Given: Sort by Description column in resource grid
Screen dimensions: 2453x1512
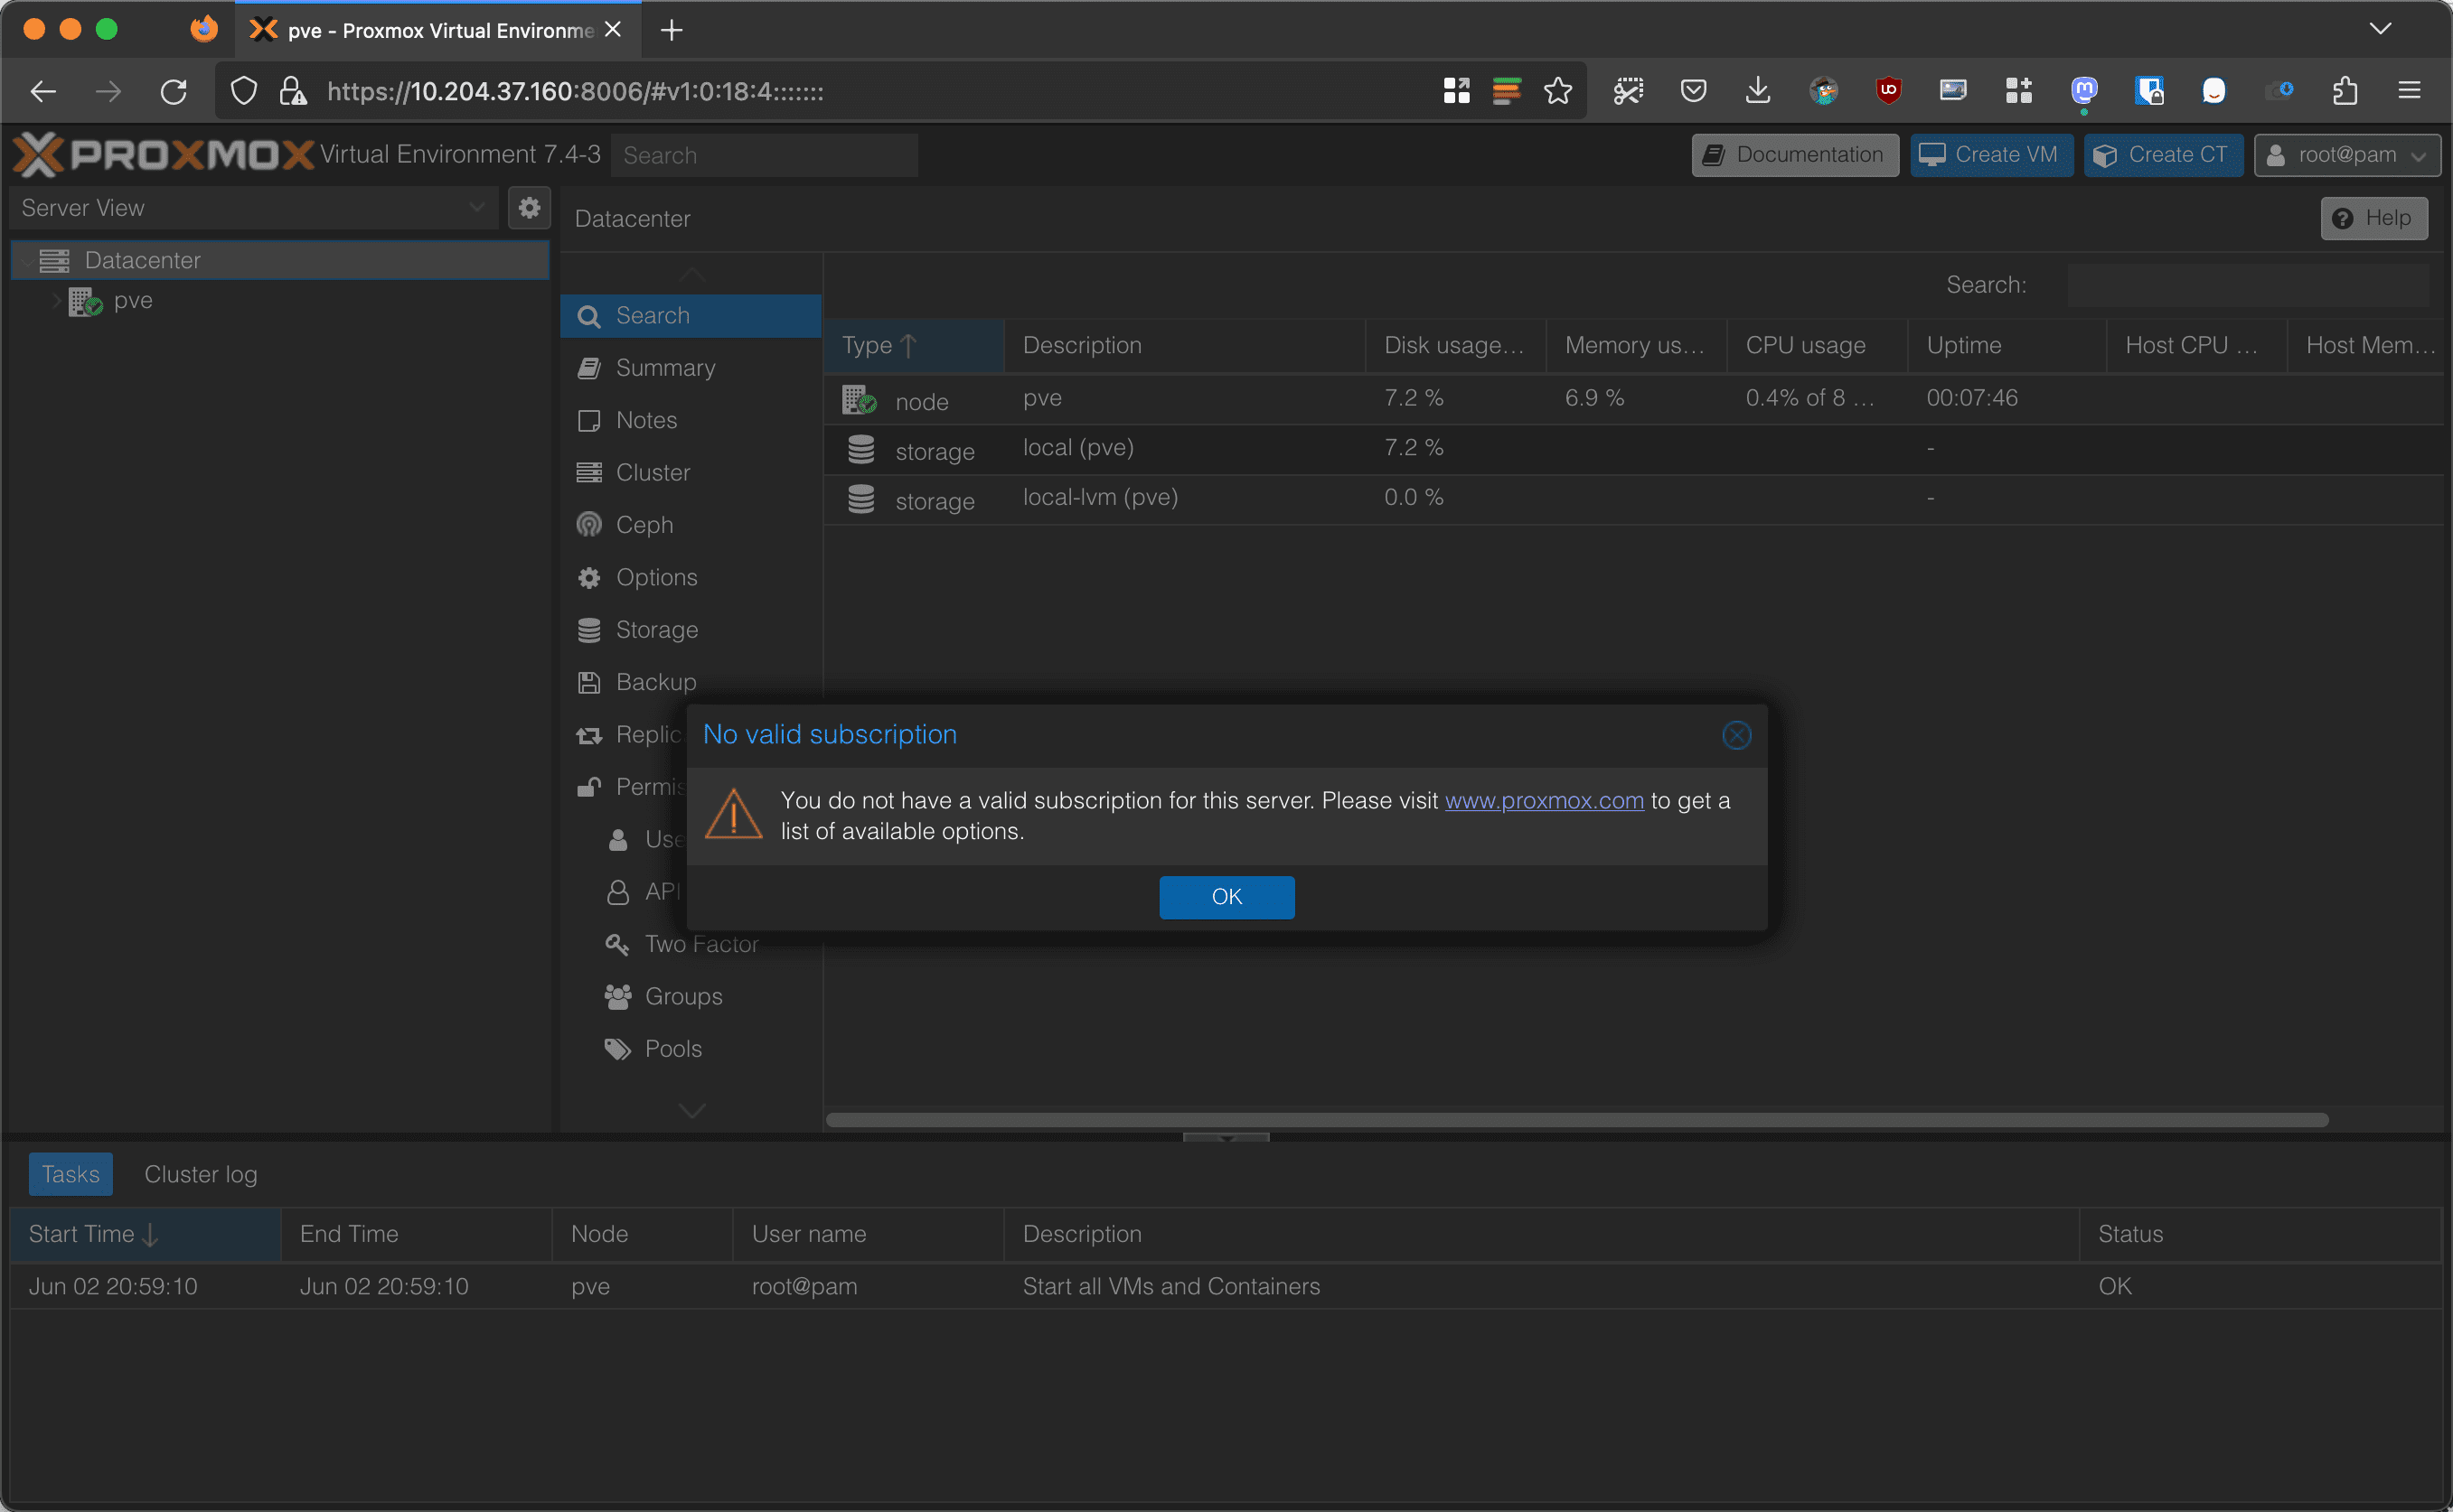Looking at the screenshot, I should 1185,345.
